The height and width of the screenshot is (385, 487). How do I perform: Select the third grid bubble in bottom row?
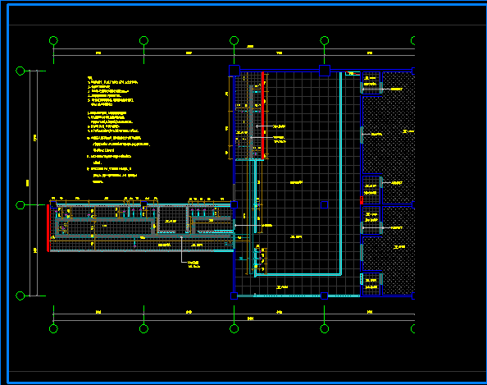tap(234, 328)
